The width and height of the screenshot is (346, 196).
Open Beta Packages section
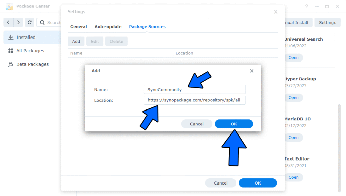(x=32, y=64)
